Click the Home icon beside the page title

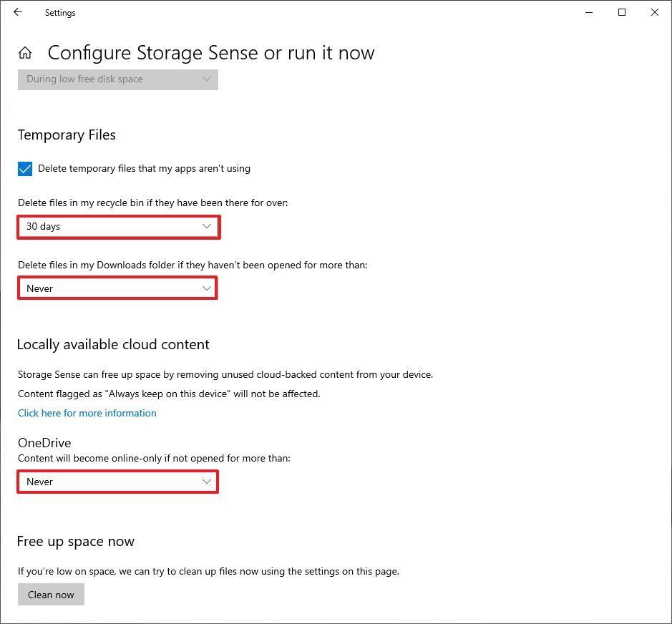pos(24,52)
